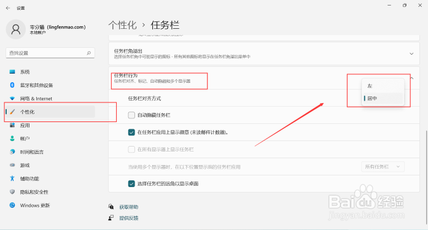Click the 应用 apps icon

[12, 125]
